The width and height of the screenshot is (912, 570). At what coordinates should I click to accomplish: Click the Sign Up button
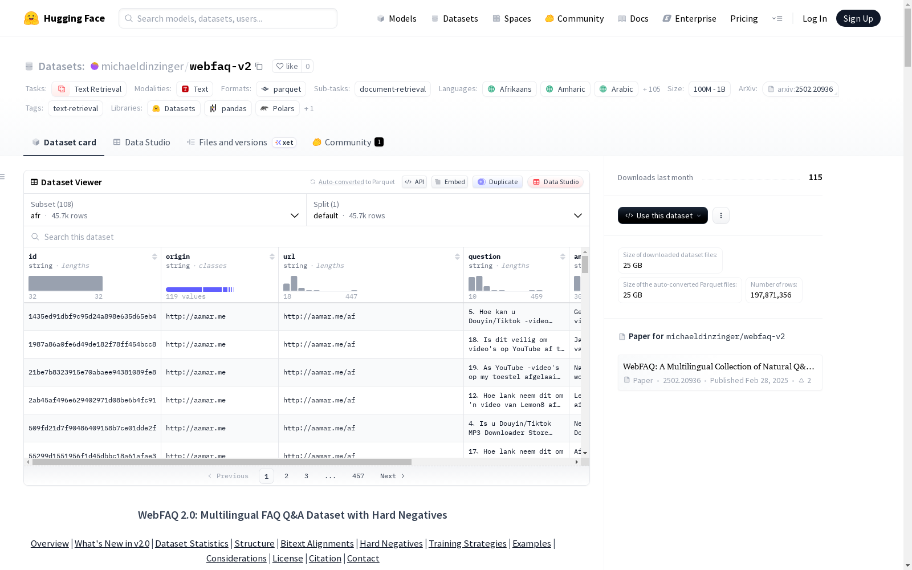coord(858,18)
